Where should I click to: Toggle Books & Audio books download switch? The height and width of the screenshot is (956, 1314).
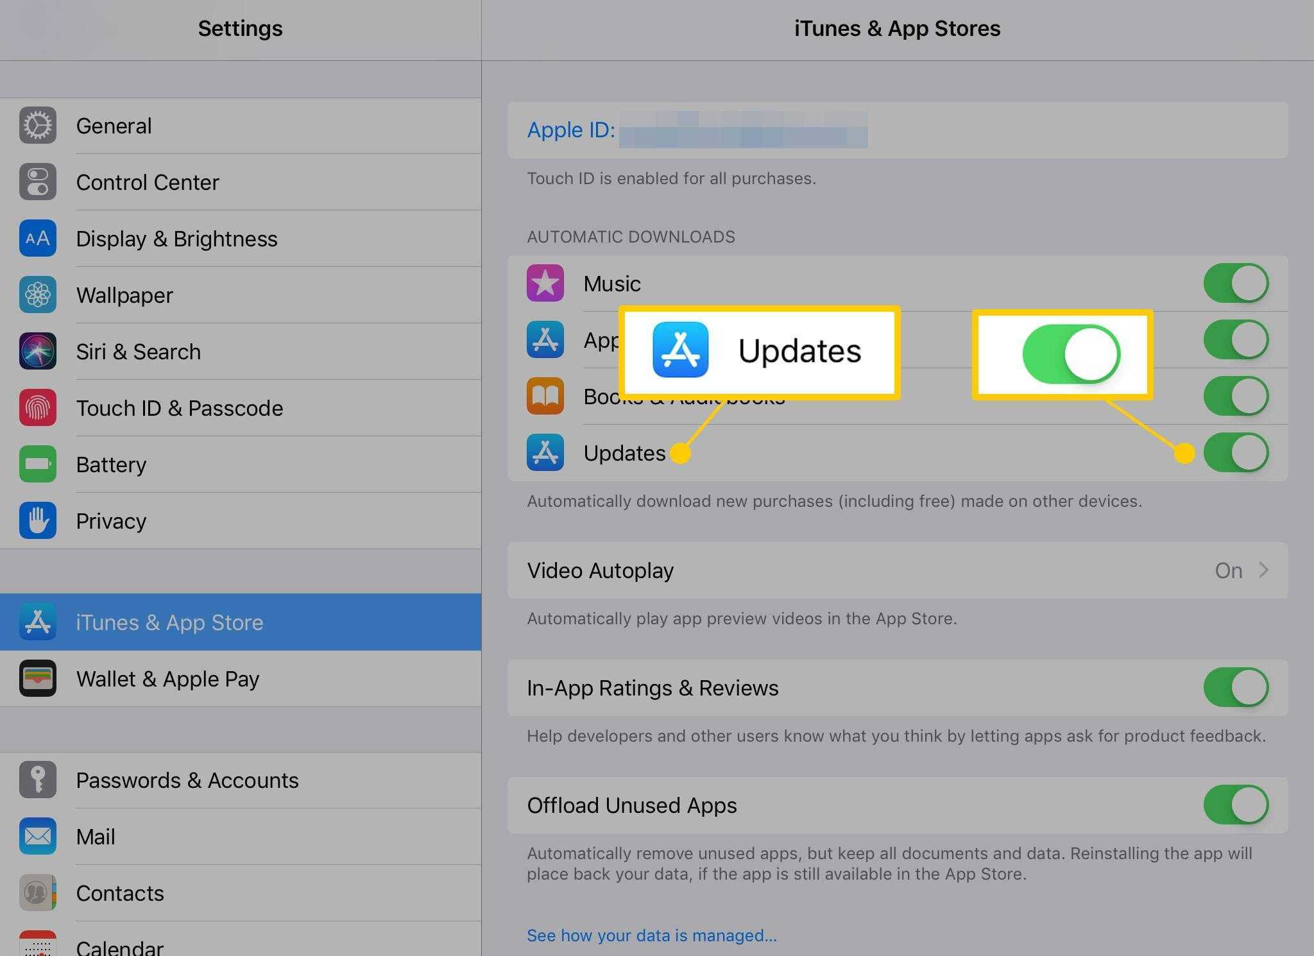1234,396
